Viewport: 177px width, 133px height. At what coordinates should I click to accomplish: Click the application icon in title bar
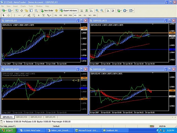pos(2,2)
